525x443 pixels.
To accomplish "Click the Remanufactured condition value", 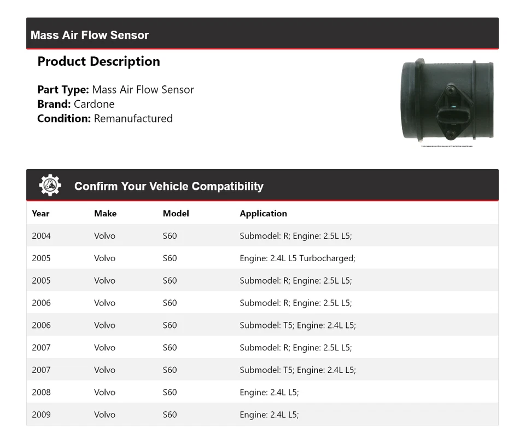I will (x=133, y=118).
